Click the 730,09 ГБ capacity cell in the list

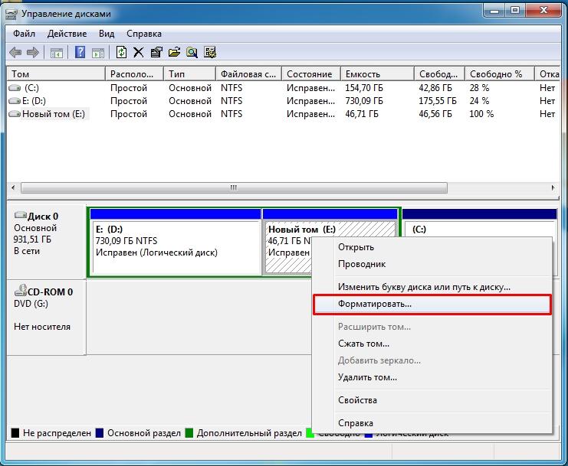[x=363, y=101]
